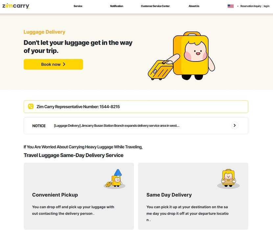This screenshot has width=273, height=230.
Task: Click the chevron inside Book now
Action: point(64,64)
